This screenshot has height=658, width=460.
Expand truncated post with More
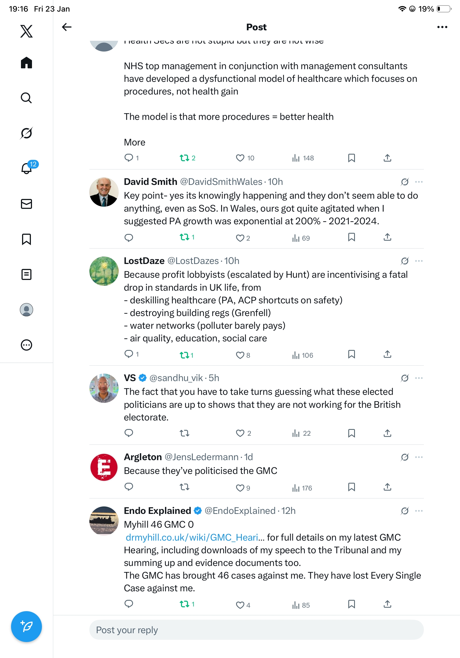coord(135,142)
